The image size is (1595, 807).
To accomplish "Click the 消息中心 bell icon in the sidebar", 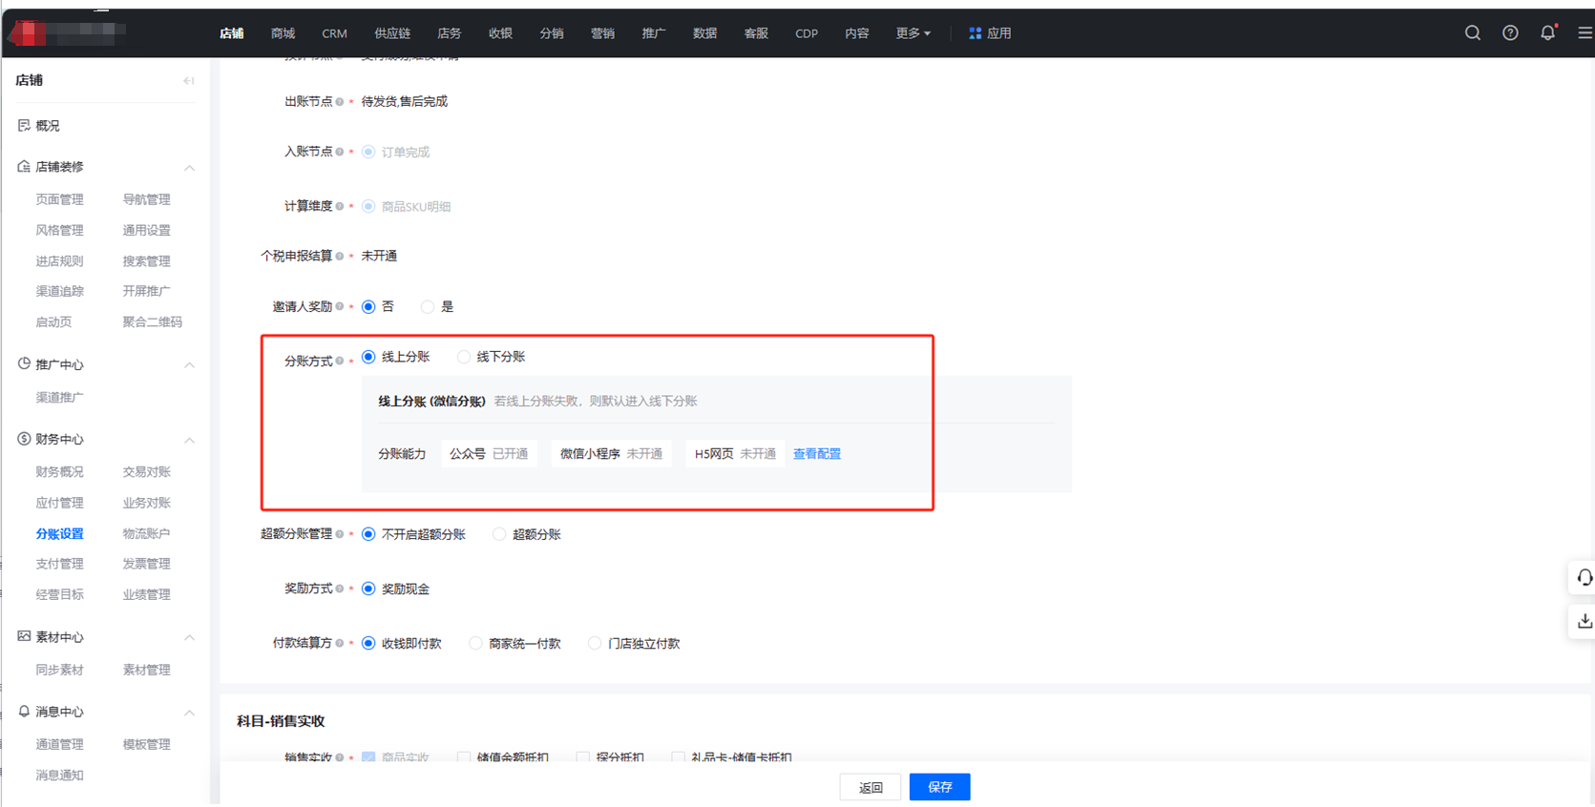I will (x=24, y=711).
